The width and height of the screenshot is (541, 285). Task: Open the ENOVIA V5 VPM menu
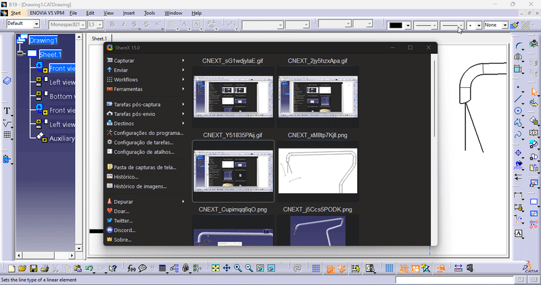47,13
